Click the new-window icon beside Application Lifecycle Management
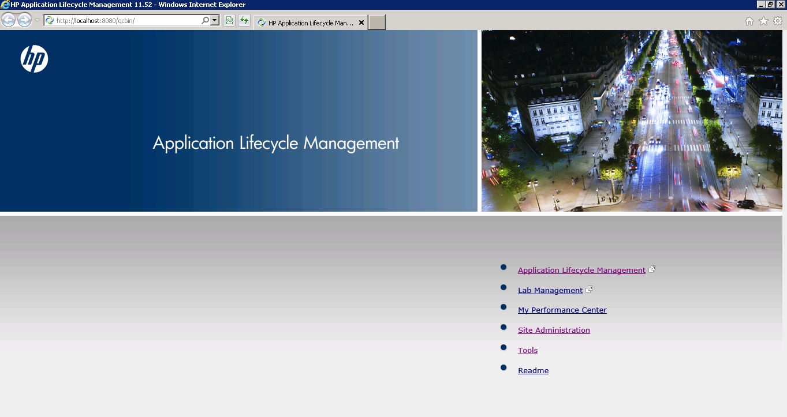Screen dimensions: 787x417 point(652,269)
